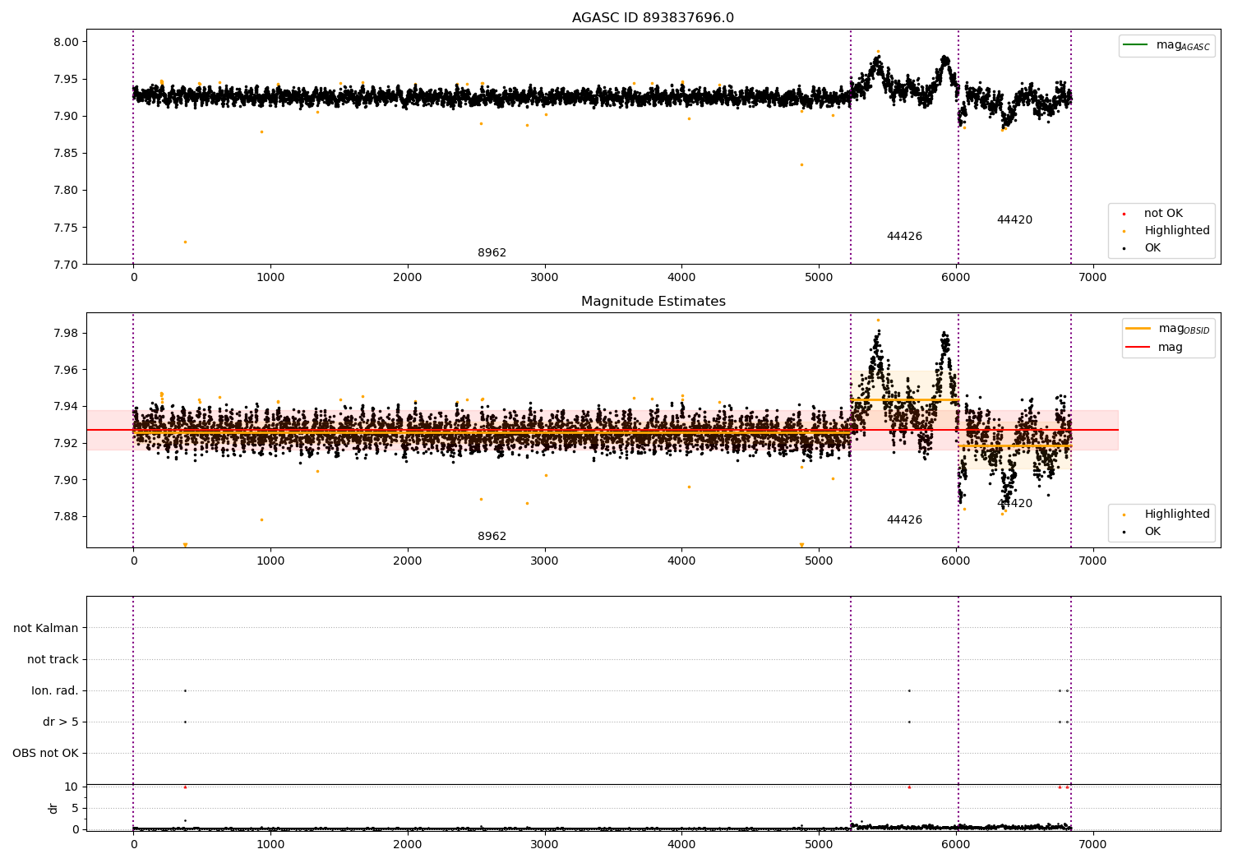
Task: Click the 'OBS not OK' row label
Action: click(45, 753)
